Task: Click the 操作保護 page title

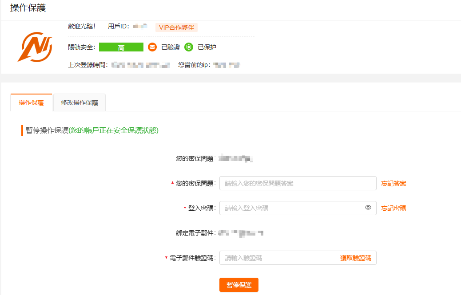Action: tap(28, 8)
